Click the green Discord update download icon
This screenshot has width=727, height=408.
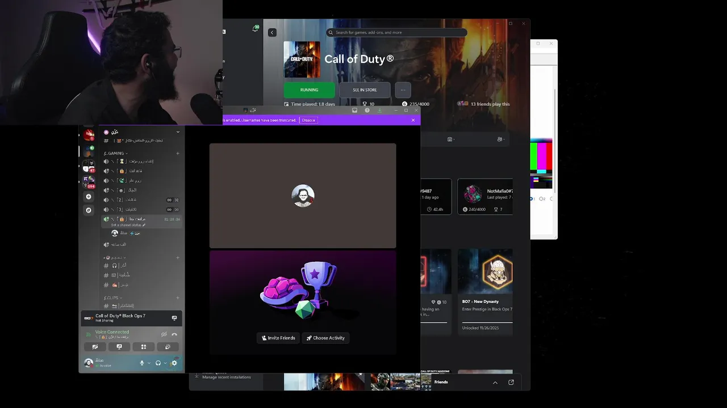coord(379,110)
